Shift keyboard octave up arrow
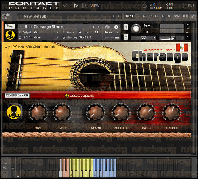198x179 pixels. 6,163
